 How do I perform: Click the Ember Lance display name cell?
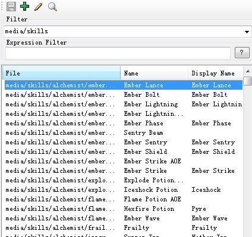click(x=212, y=86)
